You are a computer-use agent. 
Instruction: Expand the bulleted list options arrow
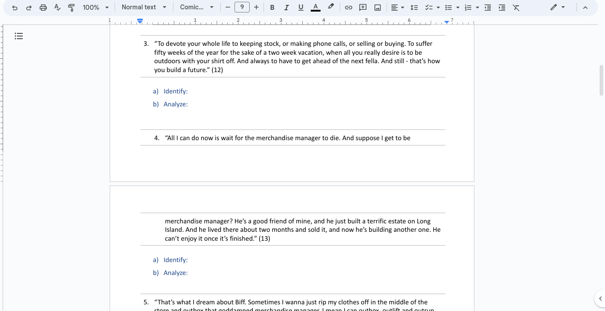457,7
